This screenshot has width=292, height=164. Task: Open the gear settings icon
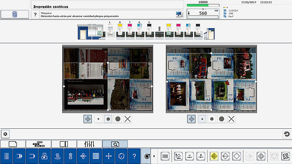[x=5, y=134]
